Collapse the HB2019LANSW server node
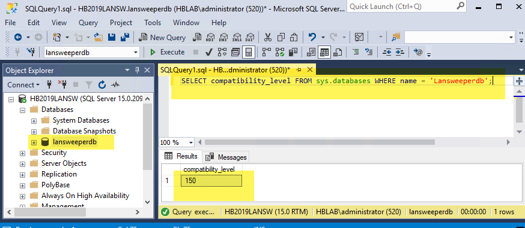 pyautogui.click(x=11, y=99)
